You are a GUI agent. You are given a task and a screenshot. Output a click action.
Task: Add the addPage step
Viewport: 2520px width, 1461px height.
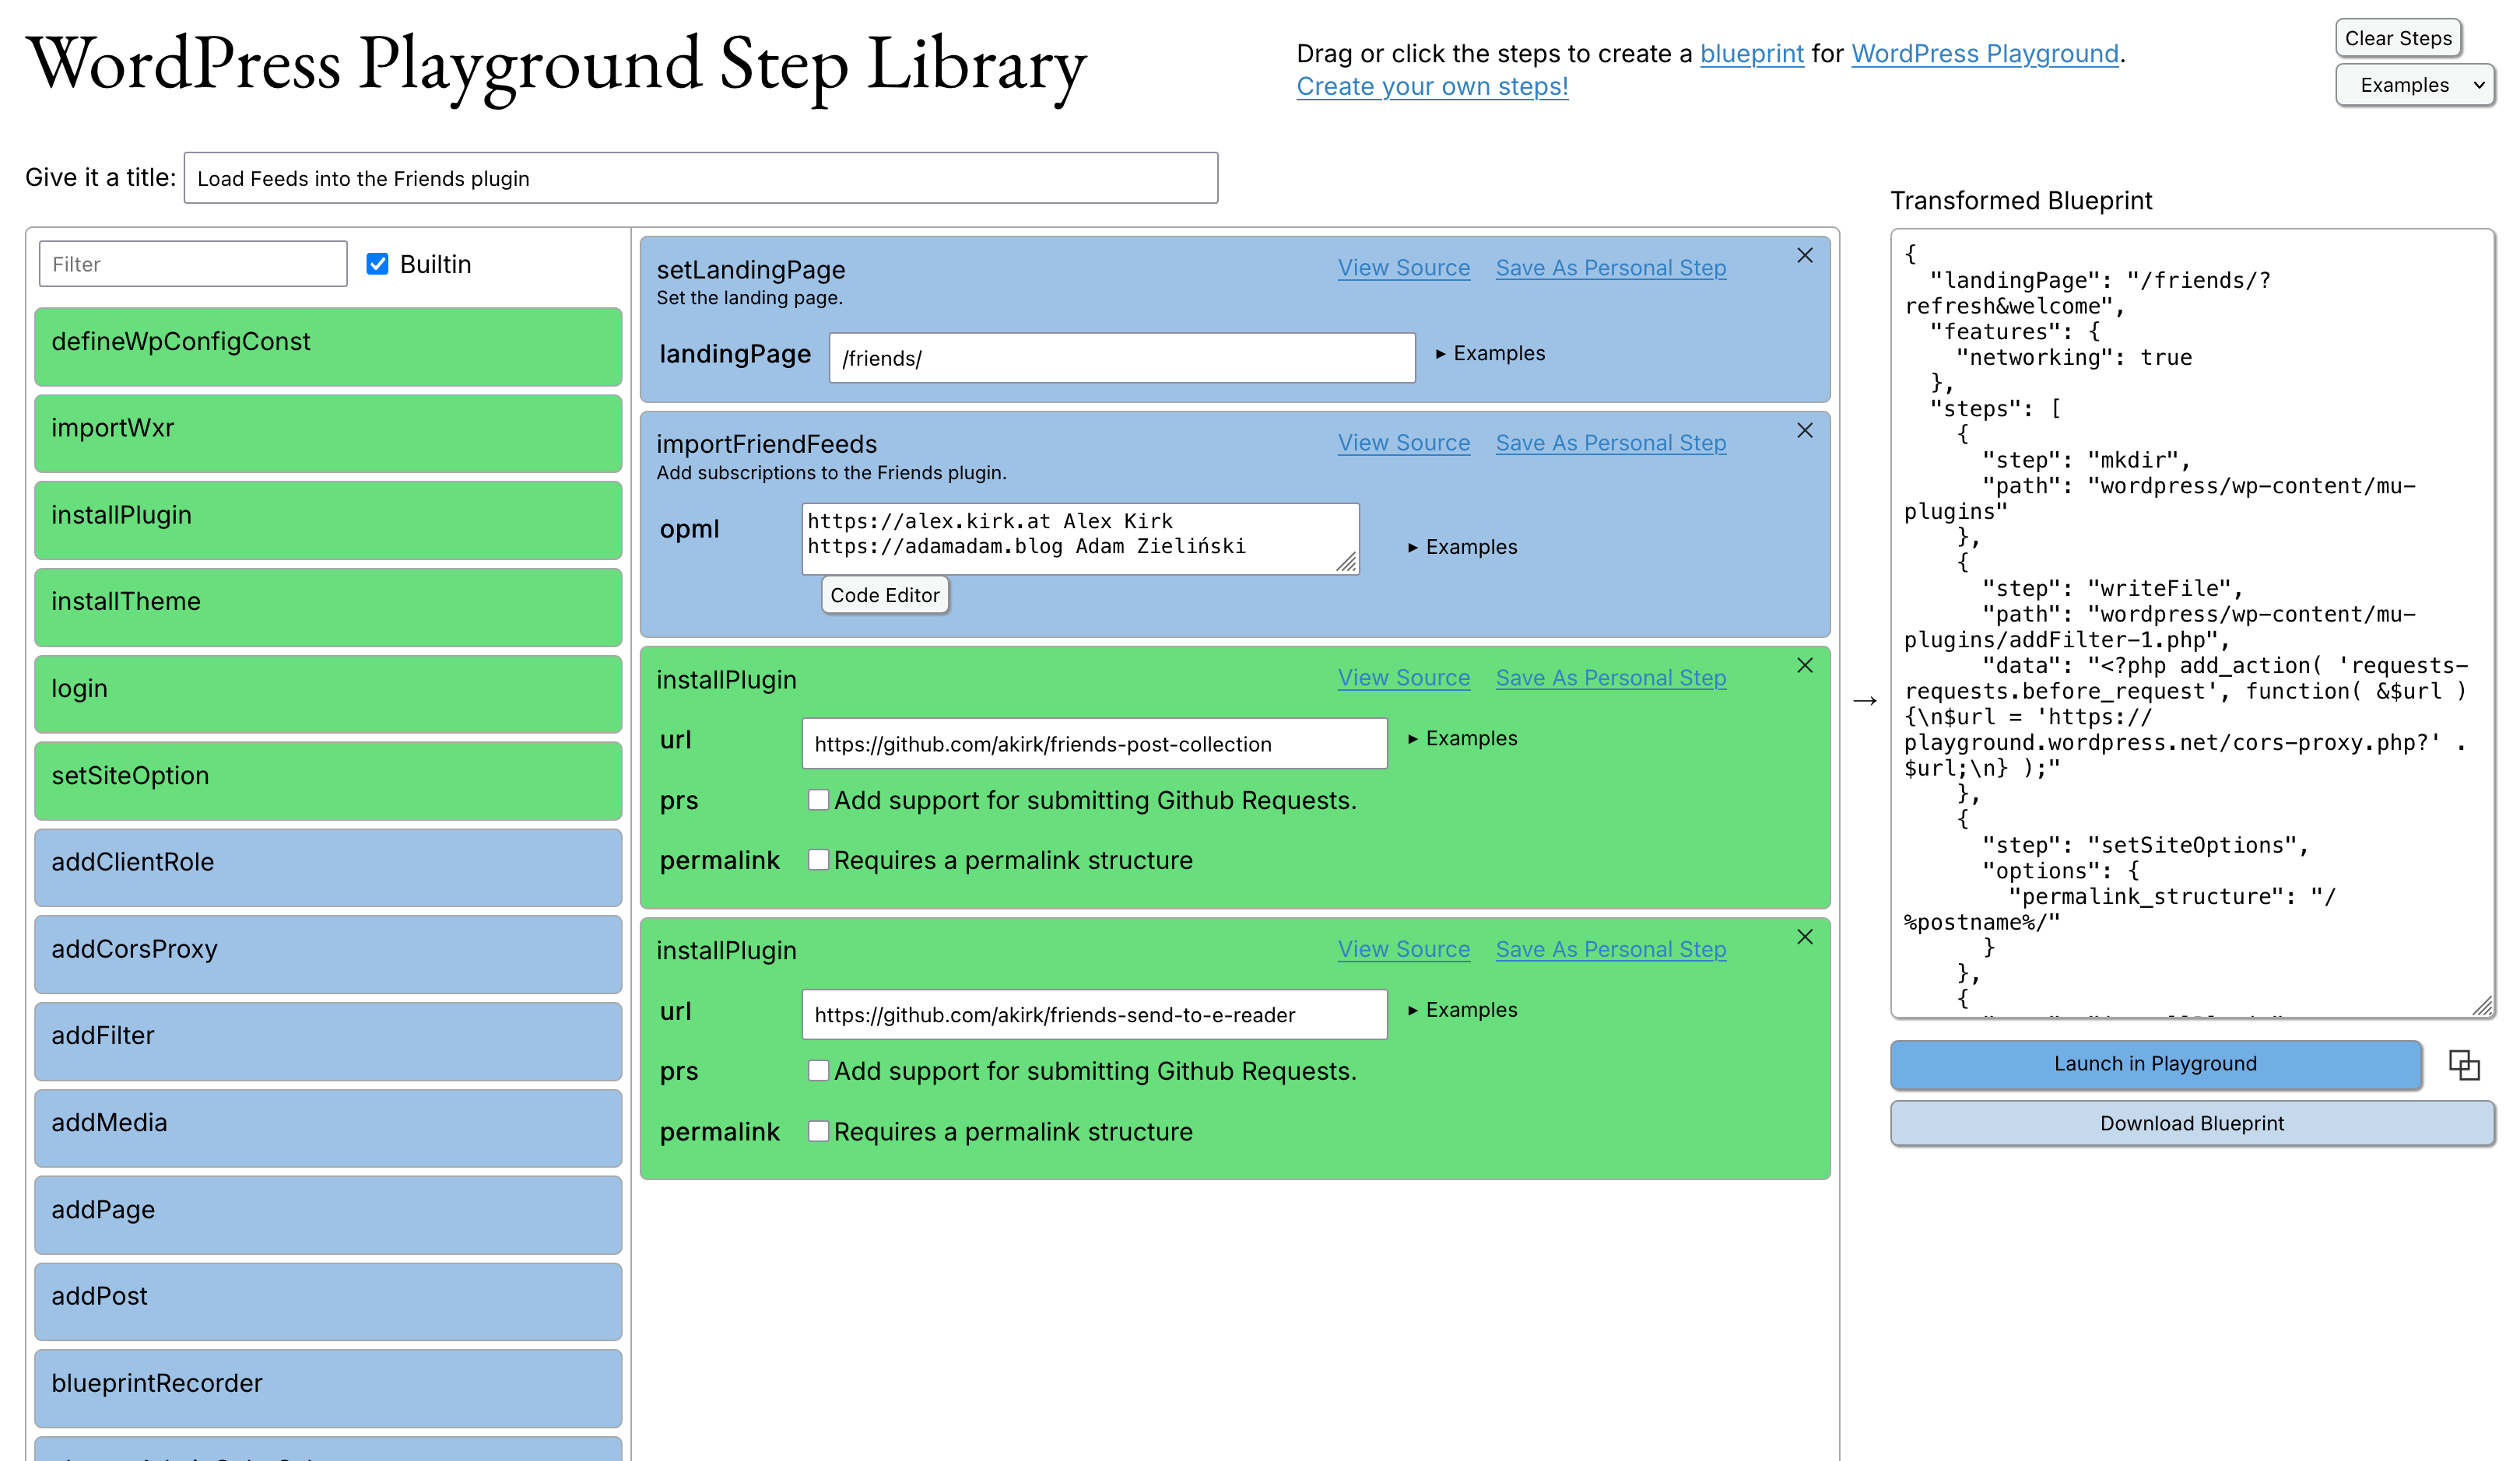coord(328,1215)
